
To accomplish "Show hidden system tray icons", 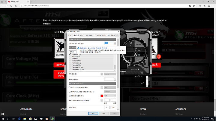I will (192, 119).
